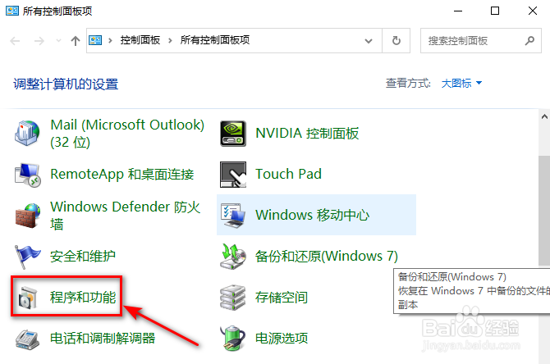Go forward to the next location

pos(39,41)
